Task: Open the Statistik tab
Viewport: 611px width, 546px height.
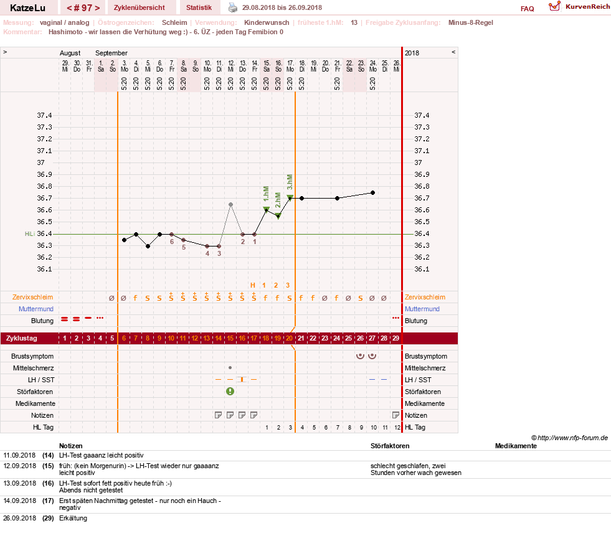Action: [x=199, y=7]
